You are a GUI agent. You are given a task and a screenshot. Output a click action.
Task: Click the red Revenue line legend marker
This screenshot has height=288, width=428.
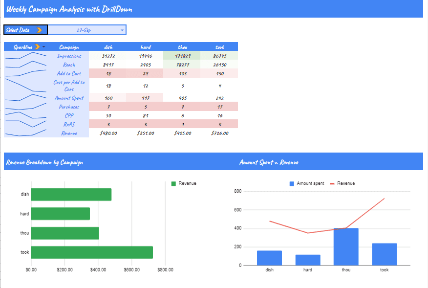(x=332, y=183)
